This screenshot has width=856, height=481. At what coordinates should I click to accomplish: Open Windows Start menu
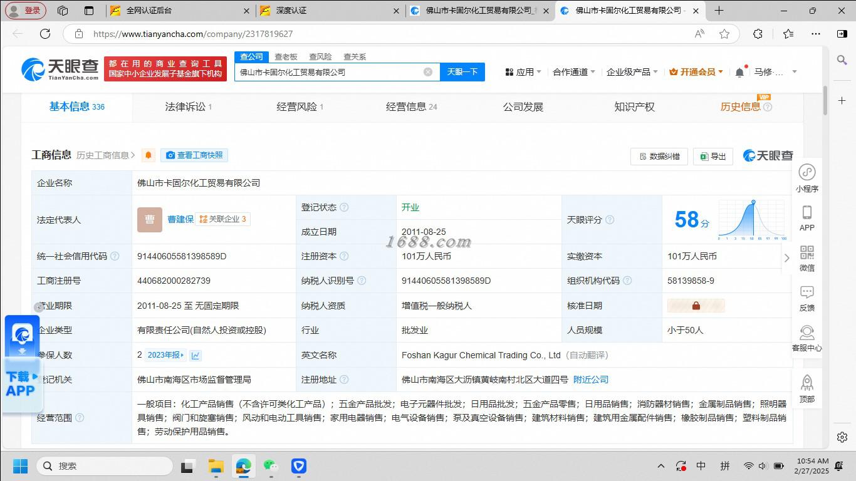tap(20, 466)
